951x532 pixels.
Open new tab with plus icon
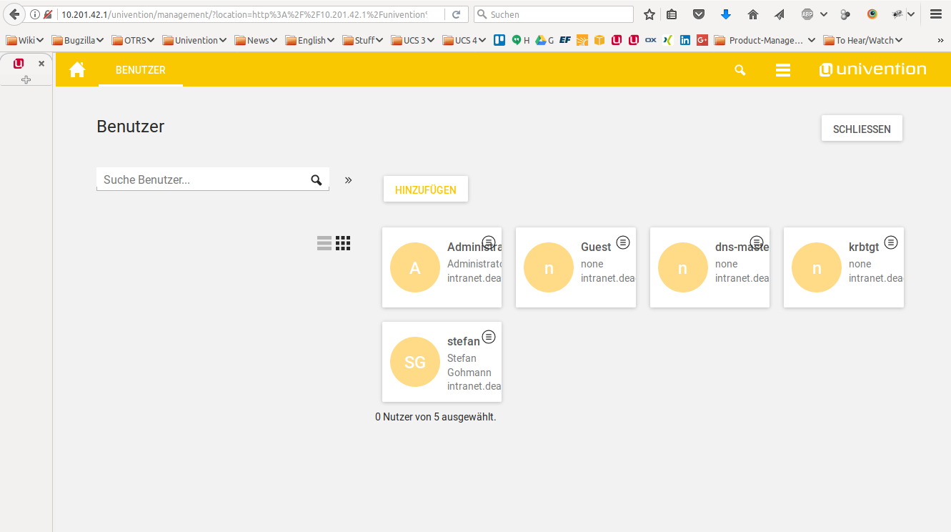click(26, 79)
